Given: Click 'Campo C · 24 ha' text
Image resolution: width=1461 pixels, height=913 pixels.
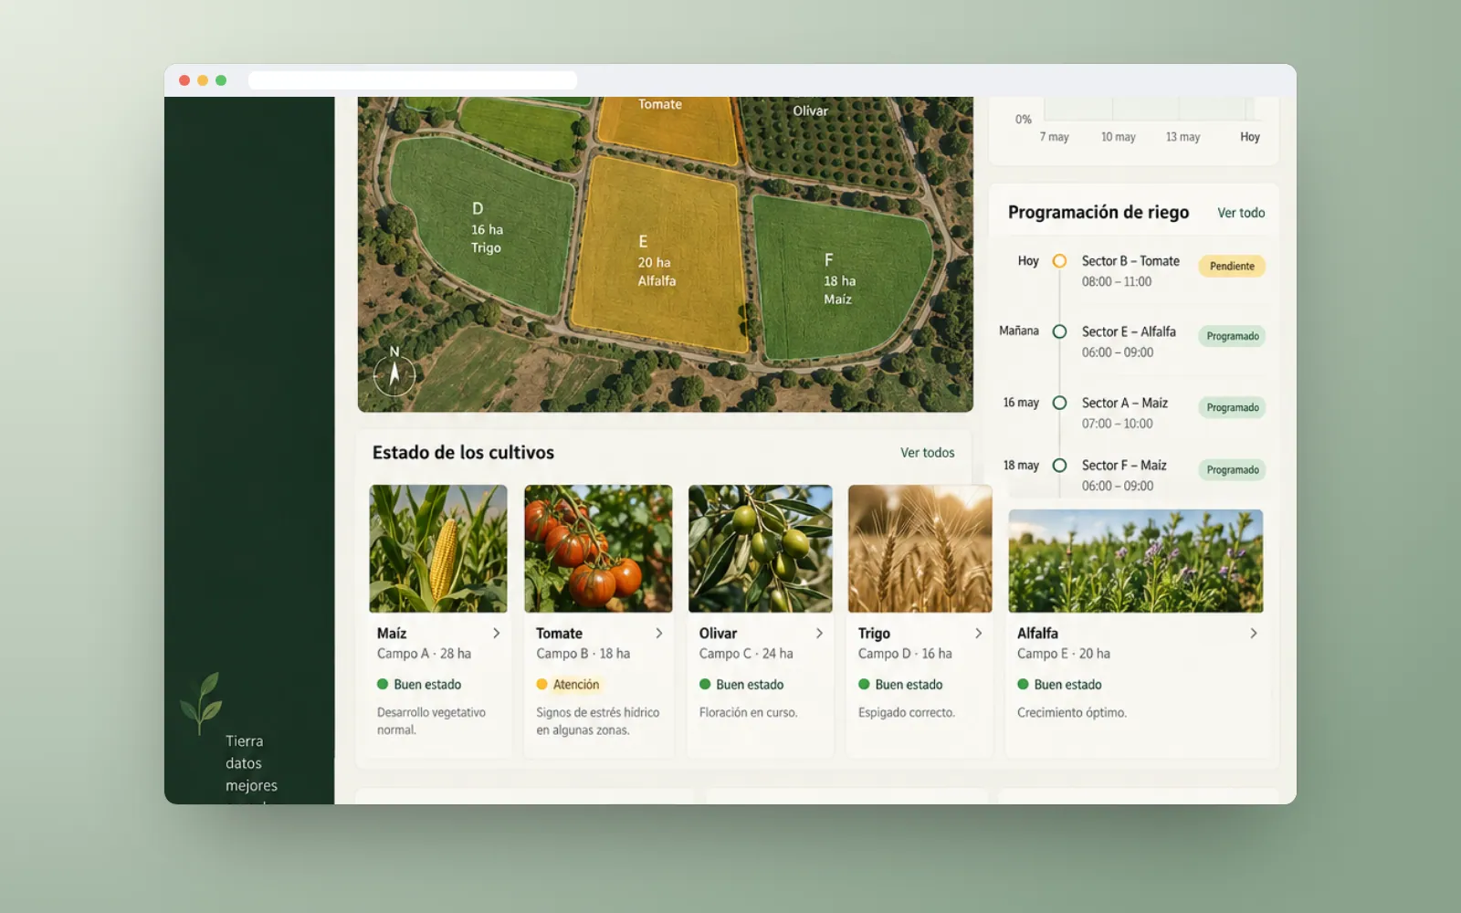Looking at the screenshot, I should pos(746,654).
